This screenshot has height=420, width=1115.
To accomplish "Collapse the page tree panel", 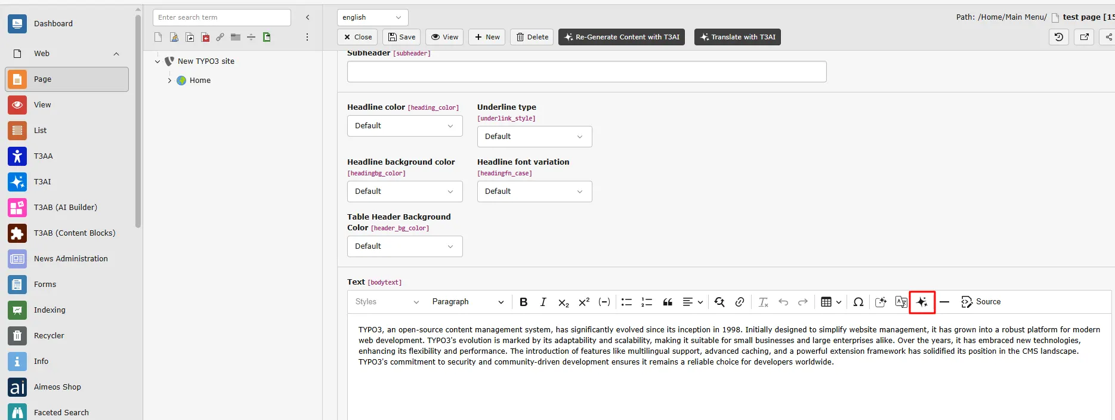I will click(308, 17).
